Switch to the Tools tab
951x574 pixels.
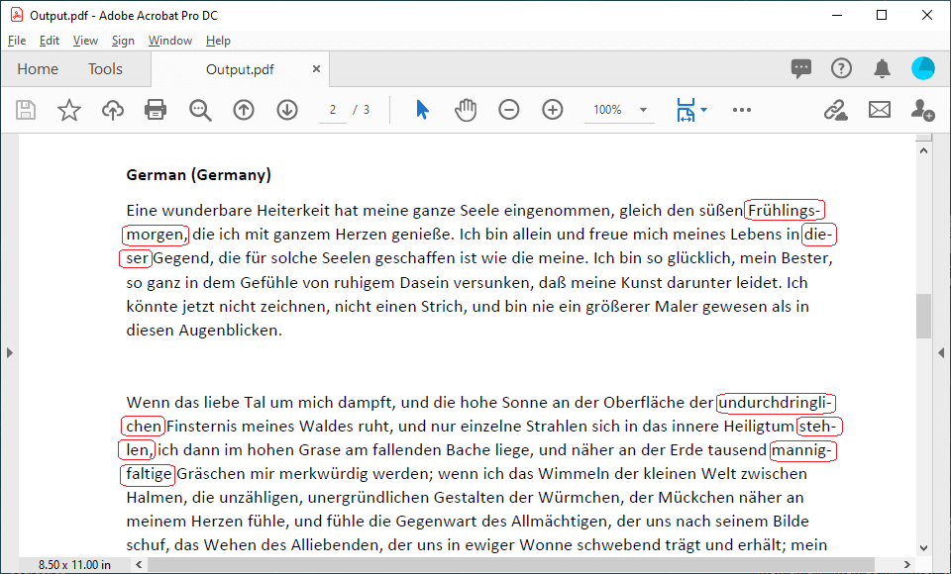click(x=105, y=69)
